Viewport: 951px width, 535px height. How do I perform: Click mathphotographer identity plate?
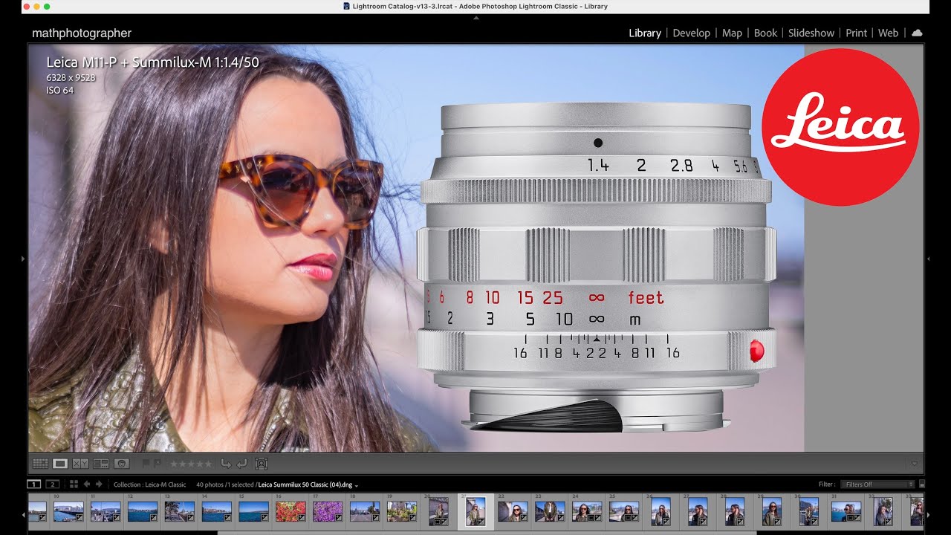click(x=82, y=33)
